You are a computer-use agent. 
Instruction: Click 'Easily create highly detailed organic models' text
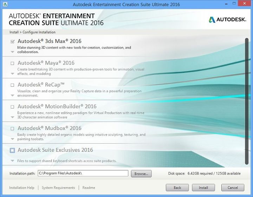81,137
